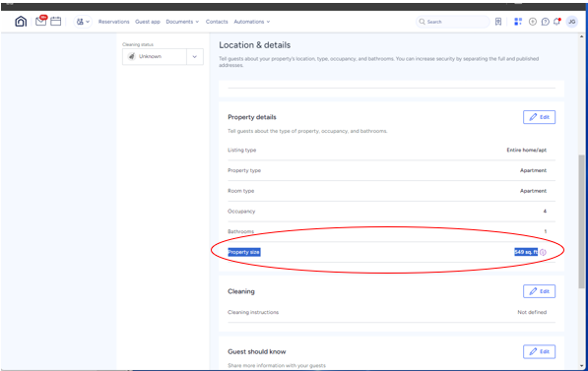The height and width of the screenshot is (371, 588).
Task: Click the page vertical scrollbar thumb
Action: click(582, 221)
